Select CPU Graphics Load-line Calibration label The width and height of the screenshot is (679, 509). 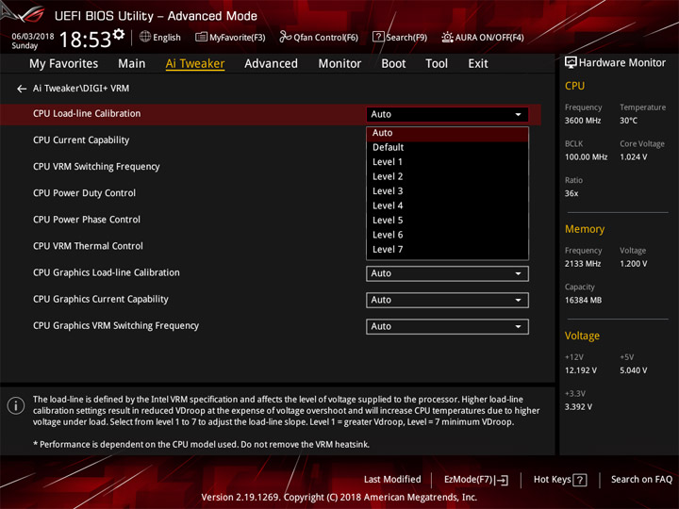click(x=106, y=272)
